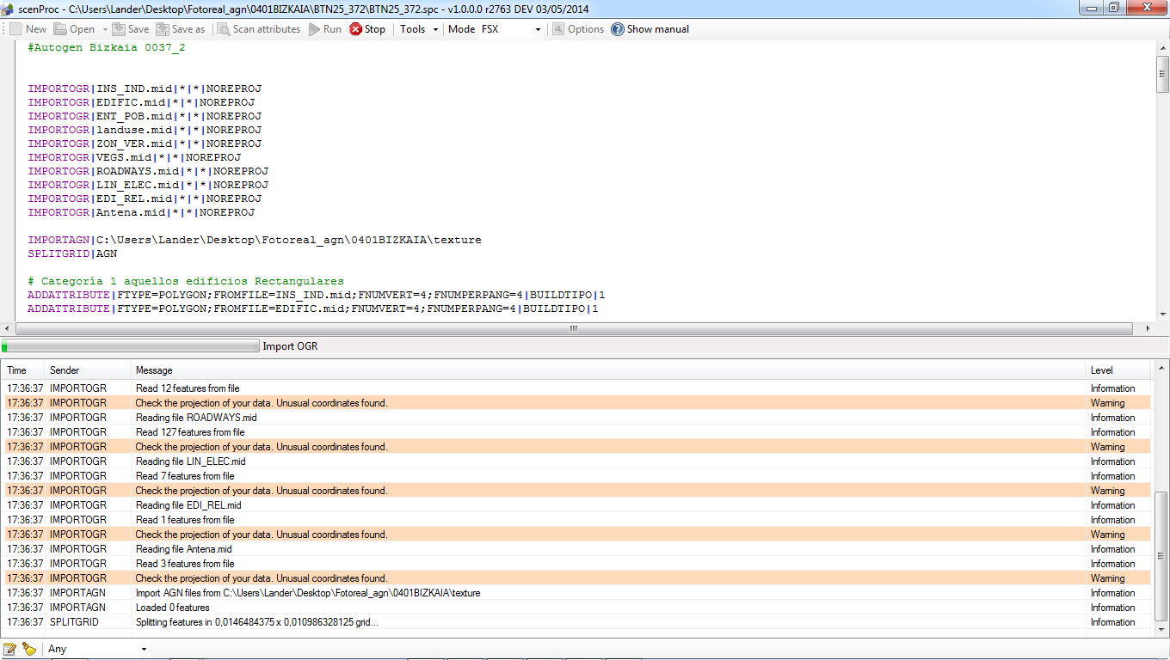1170x660 pixels.
Task: Open the Tools dropdown menu
Action: (x=418, y=29)
